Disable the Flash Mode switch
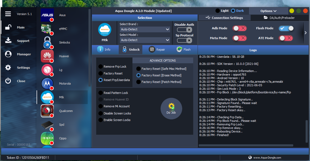310x161 pixels. click(x=286, y=28)
